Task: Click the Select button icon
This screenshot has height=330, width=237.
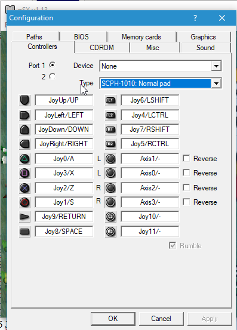Action: click(24, 232)
